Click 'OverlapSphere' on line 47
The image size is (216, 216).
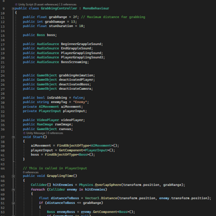tap(108, 185)
